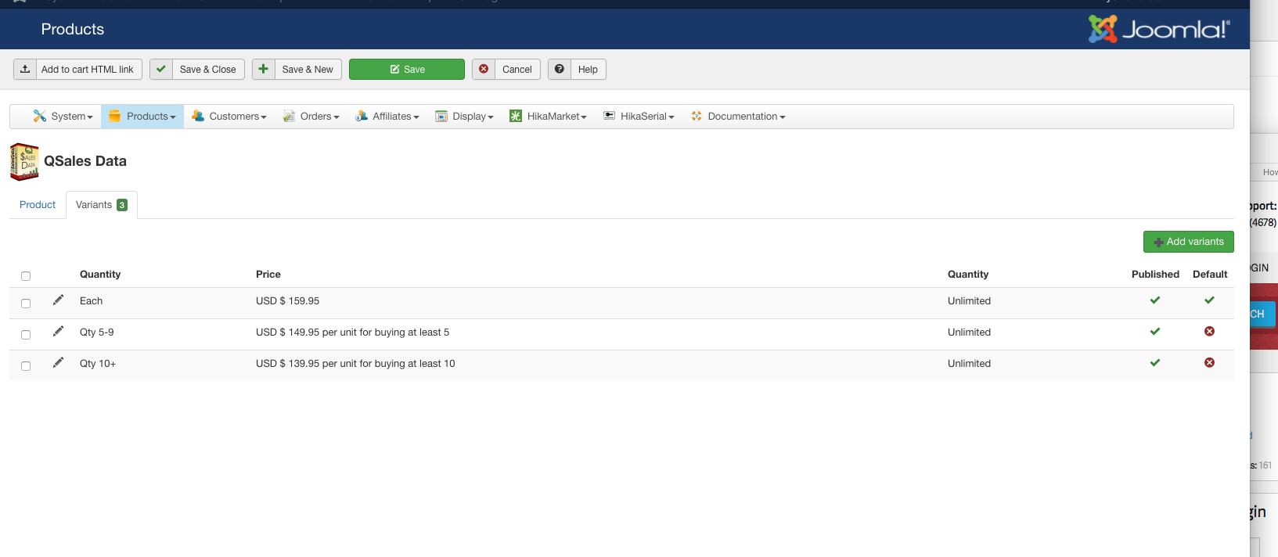Click the upload icon of Add to cart HTML link
Screen dimensions: 1278x557
[25, 69]
